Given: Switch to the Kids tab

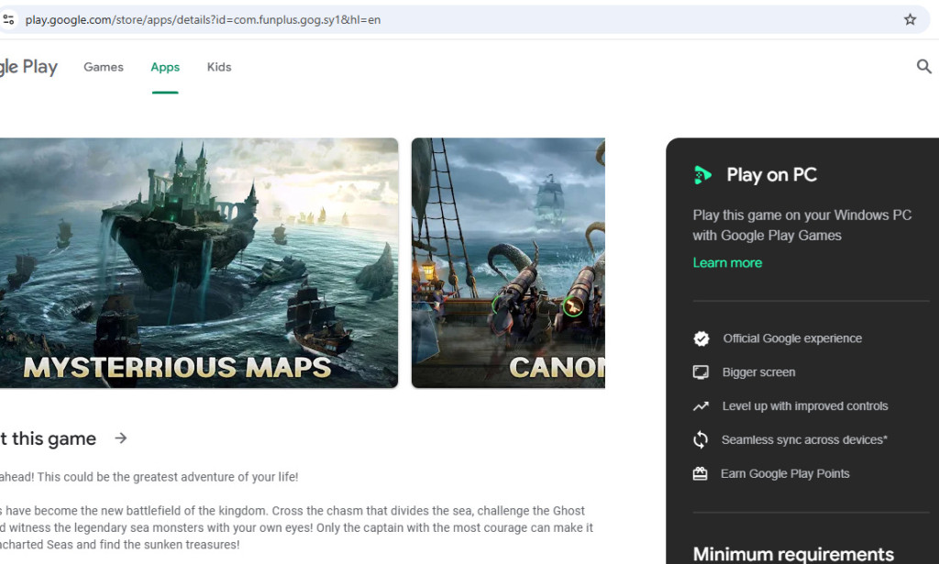Looking at the screenshot, I should 218,66.
